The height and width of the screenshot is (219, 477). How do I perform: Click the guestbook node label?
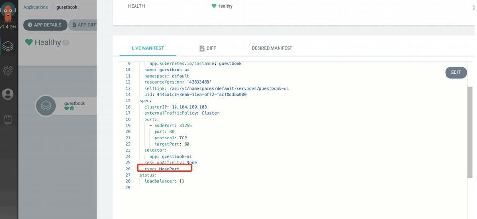point(75,103)
